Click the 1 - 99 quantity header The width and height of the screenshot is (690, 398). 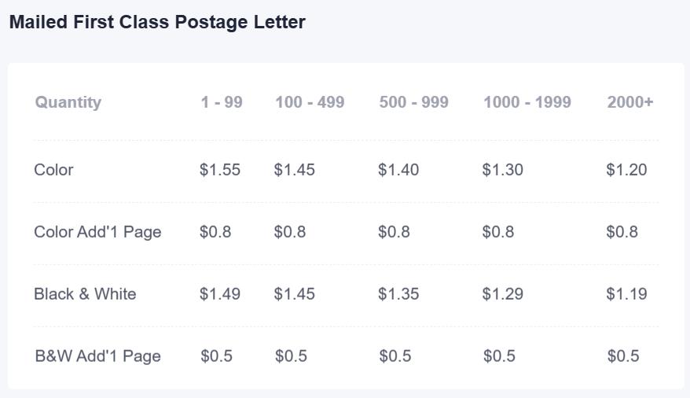coord(222,102)
